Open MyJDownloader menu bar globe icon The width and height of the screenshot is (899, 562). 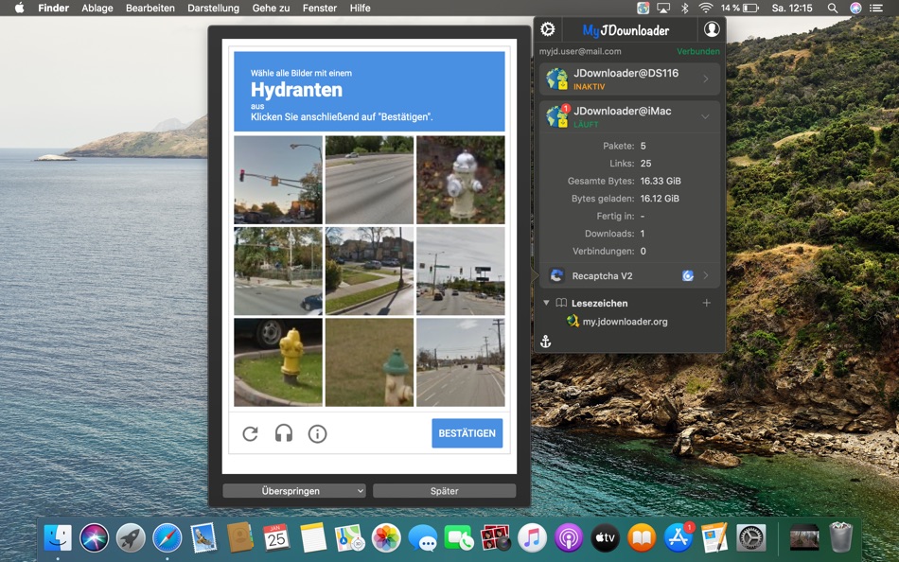[x=643, y=8]
